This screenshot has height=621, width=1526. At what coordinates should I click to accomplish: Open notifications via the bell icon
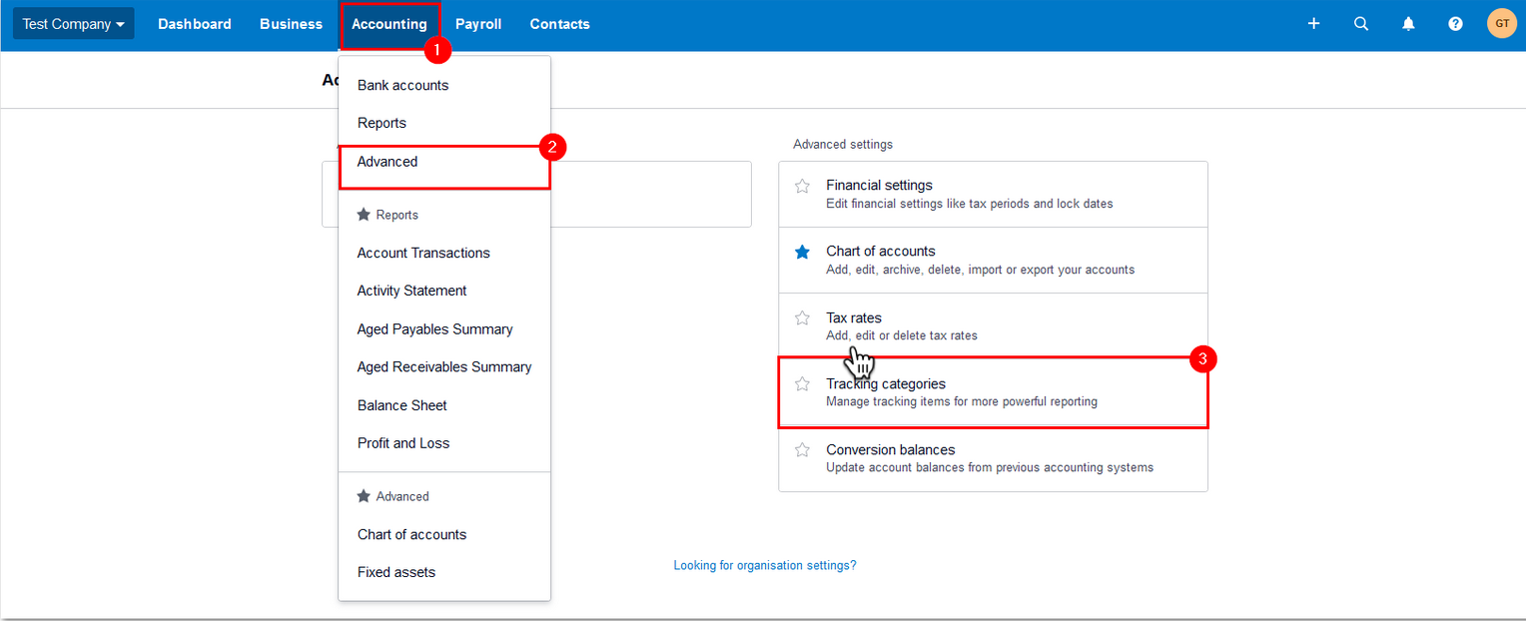point(1408,24)
